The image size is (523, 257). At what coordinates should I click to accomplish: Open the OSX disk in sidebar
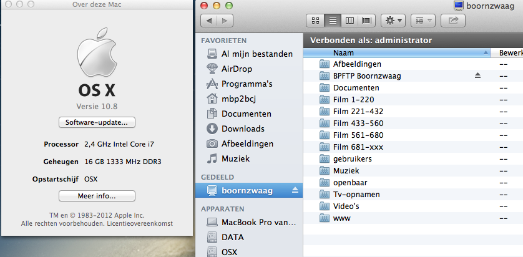coord(249,252)
